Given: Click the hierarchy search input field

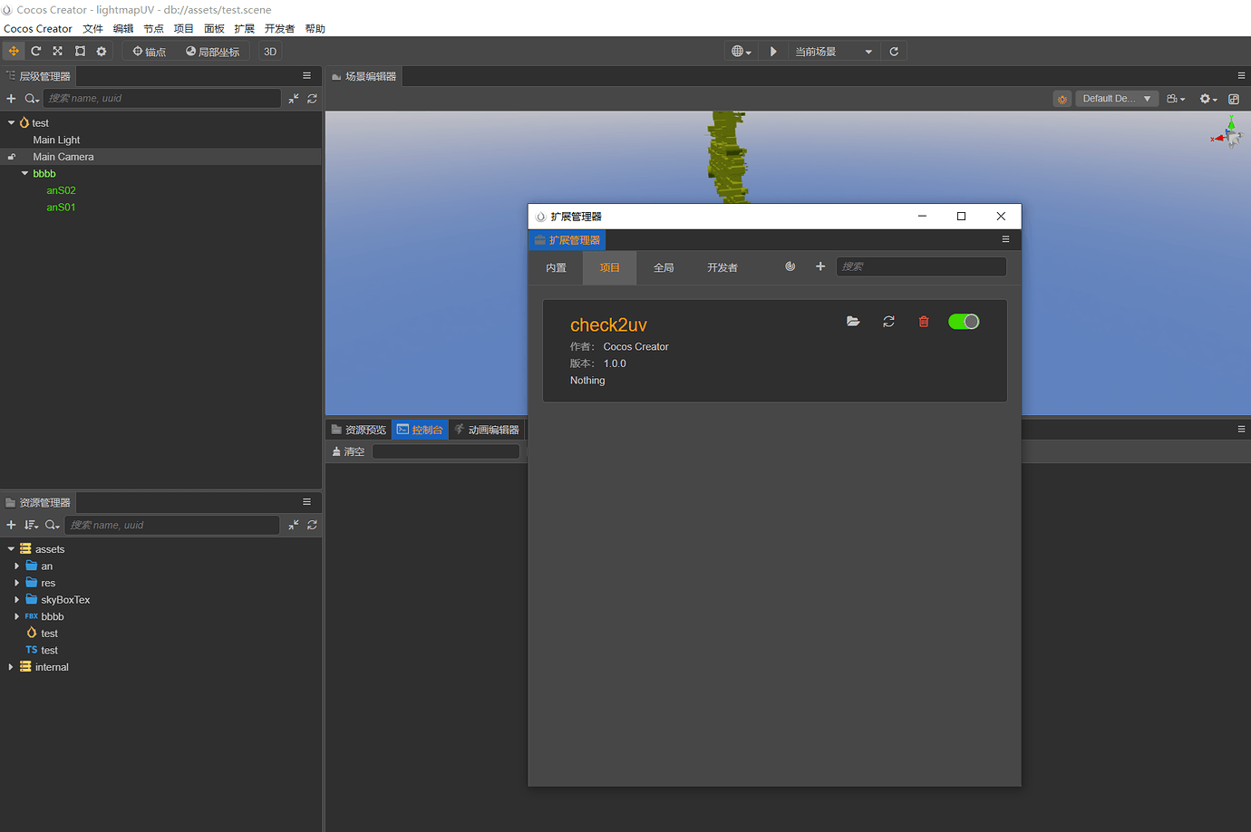Looking at the screenshot, I should (x=162, y=99).
